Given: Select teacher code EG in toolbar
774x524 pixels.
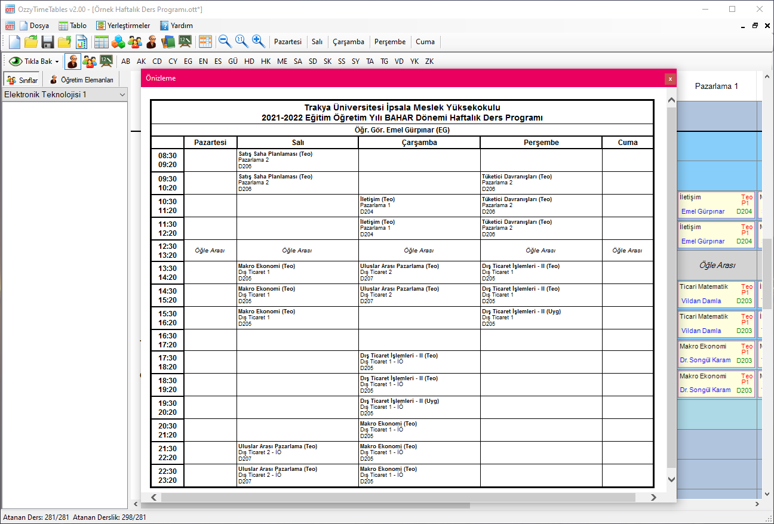Looking at the screenshot, I should (188, 61).
